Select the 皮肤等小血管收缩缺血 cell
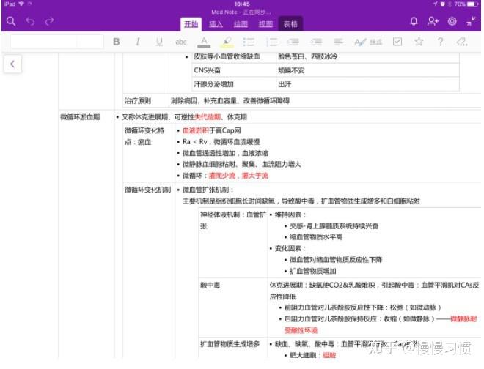 [234, 56]
